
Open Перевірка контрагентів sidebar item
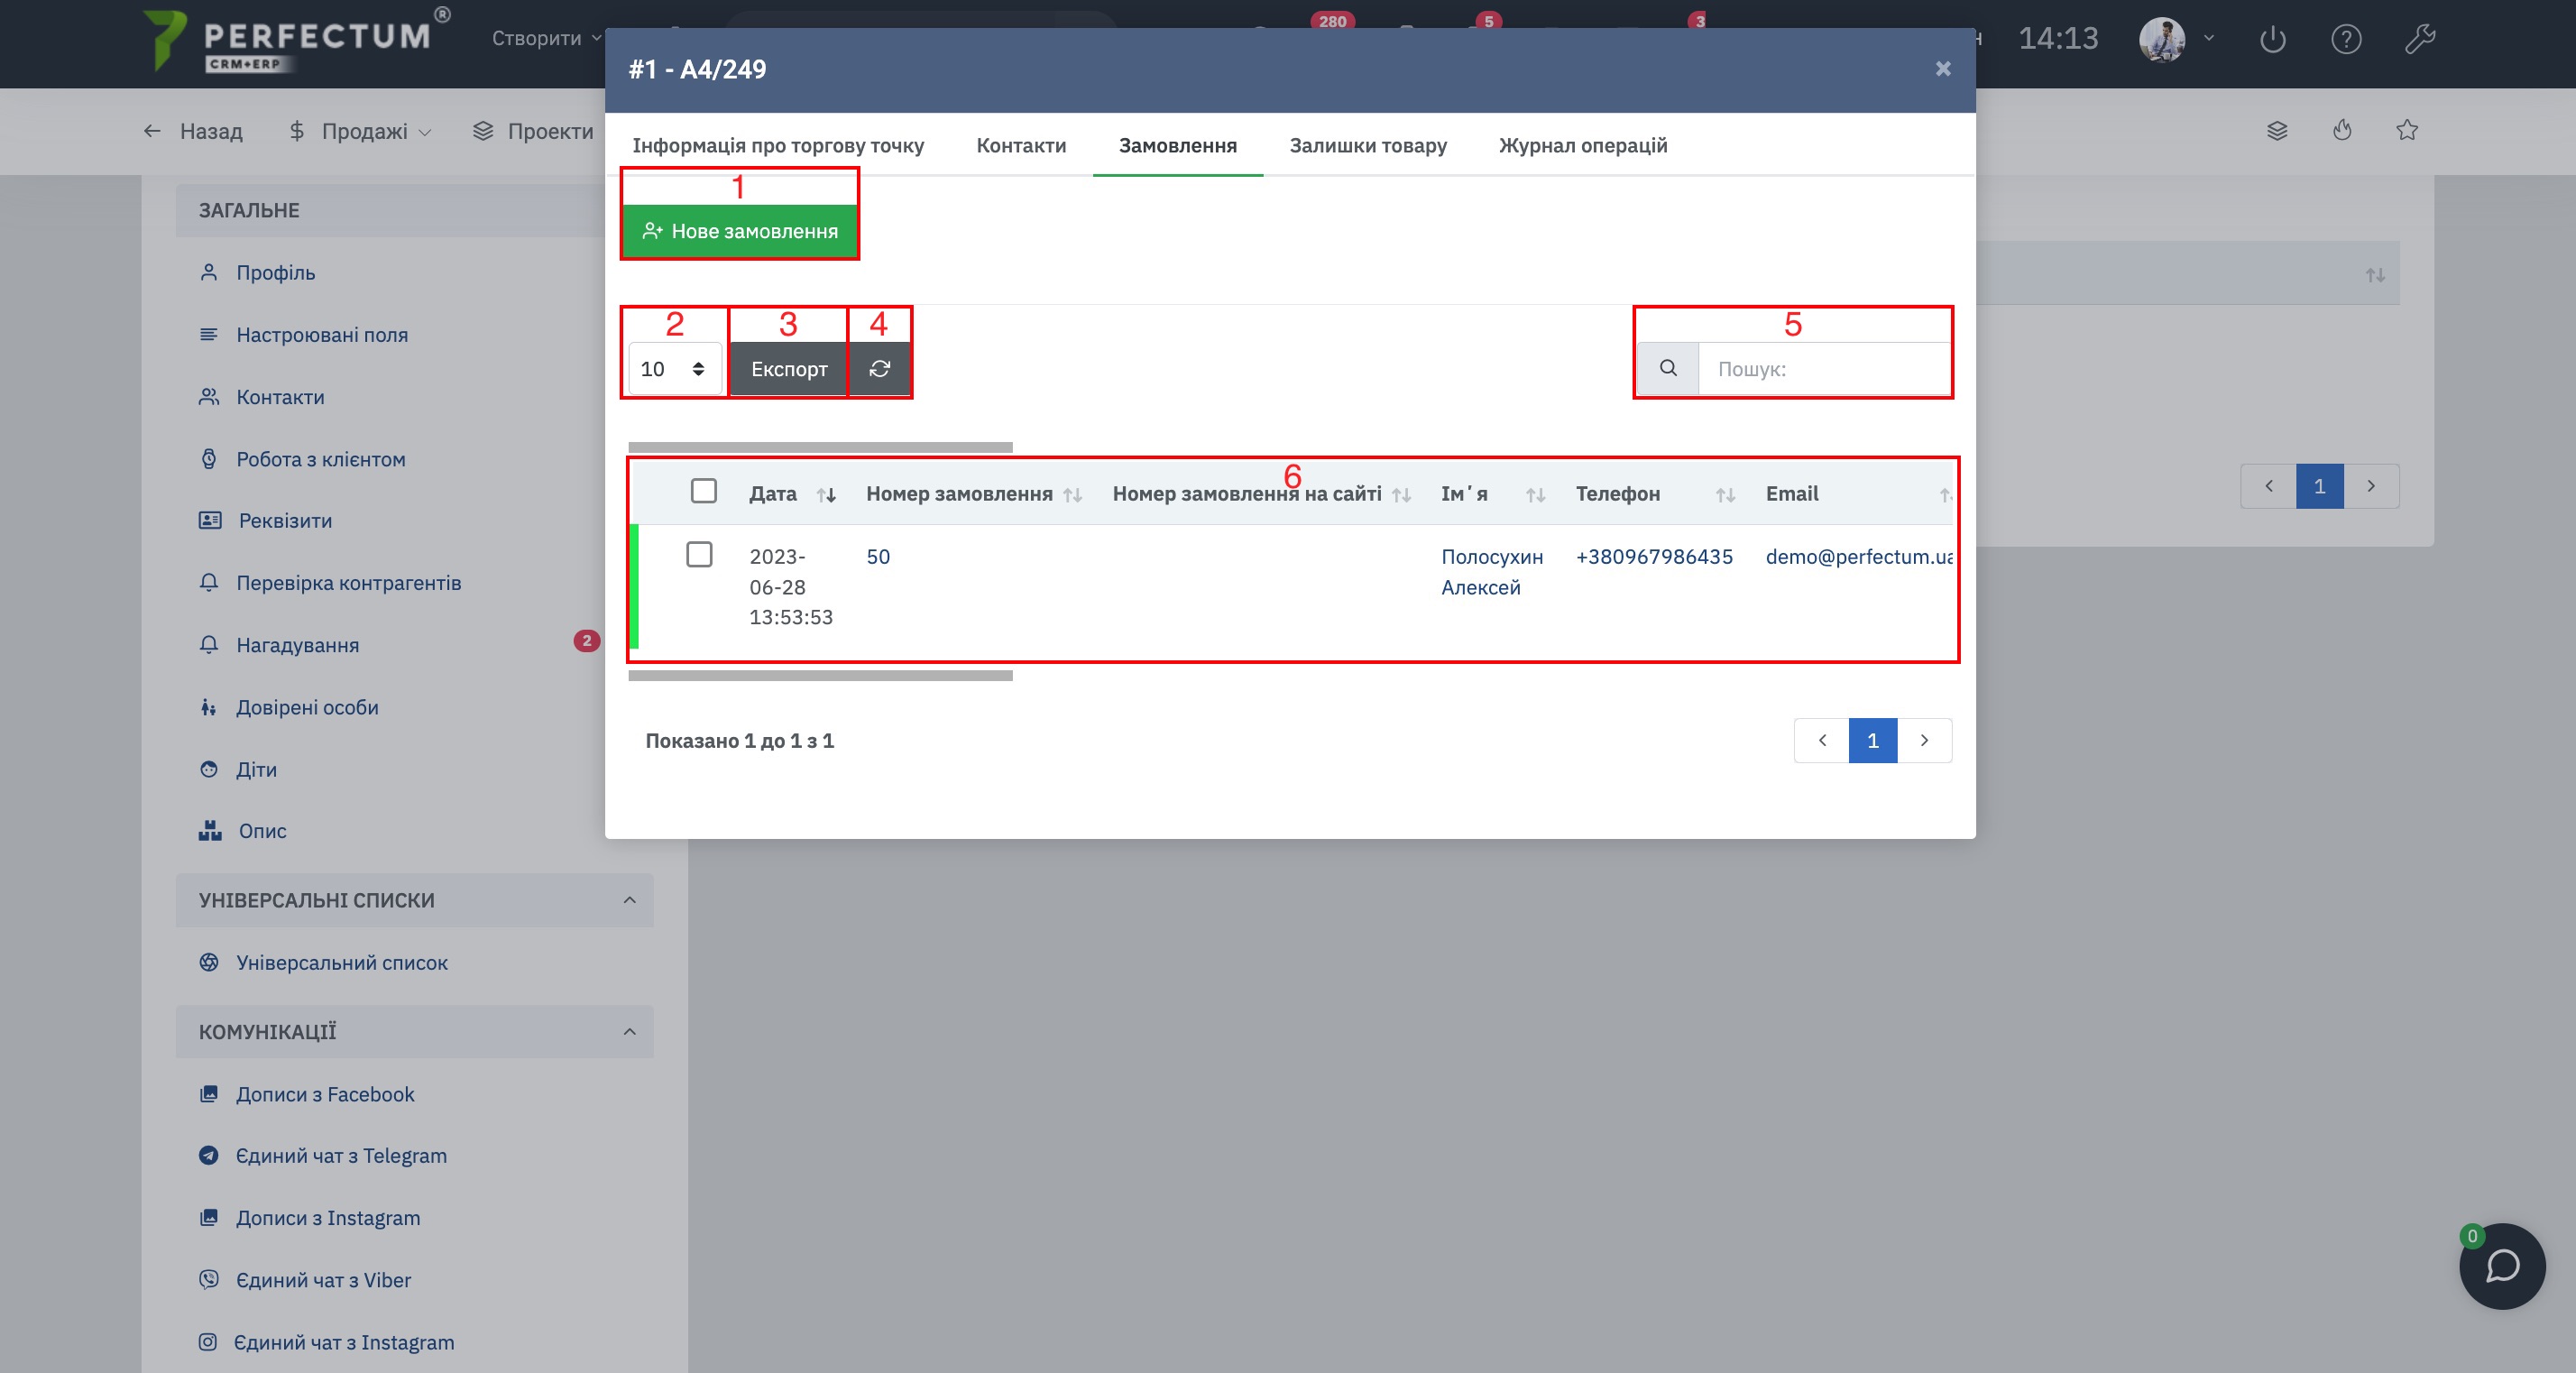click(x=348, y=583)
